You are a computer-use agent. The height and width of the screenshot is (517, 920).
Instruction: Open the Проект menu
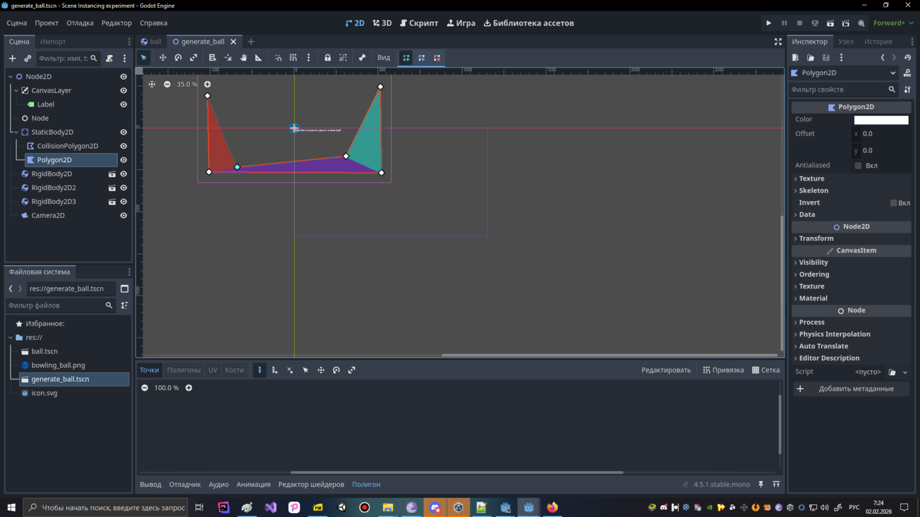47,23
